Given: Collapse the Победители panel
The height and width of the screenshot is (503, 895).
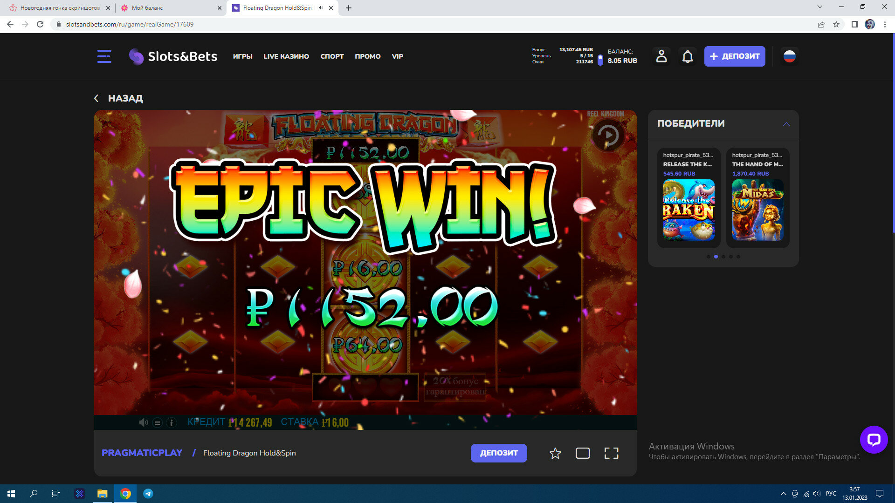Looking at the screenshot, I should tap(786, 124).
